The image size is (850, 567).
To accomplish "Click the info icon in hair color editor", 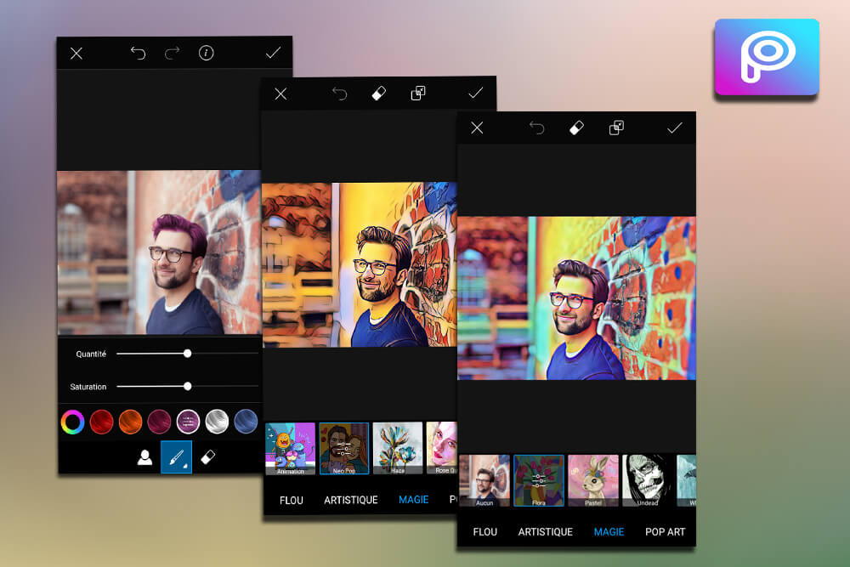I will 206,54.
